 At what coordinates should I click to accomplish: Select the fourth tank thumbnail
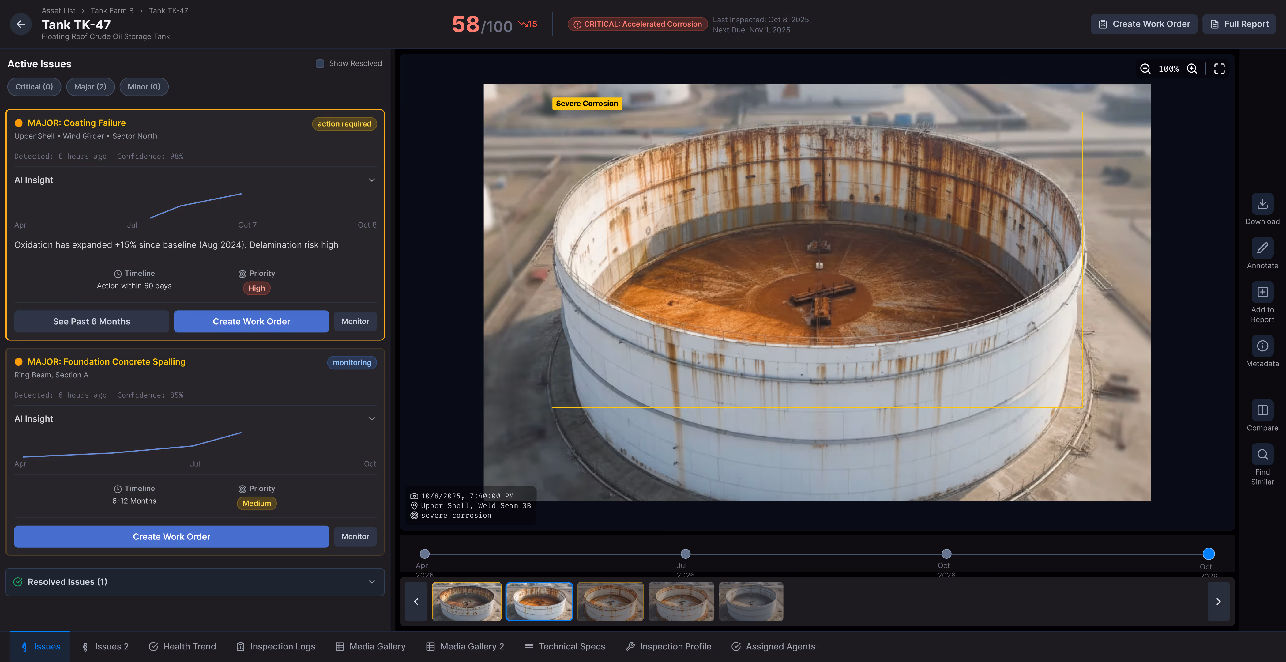click(x=681, y=602)
